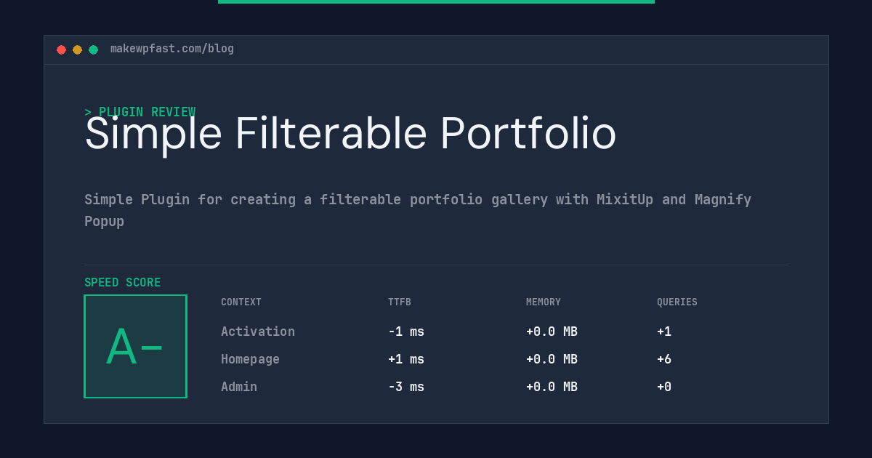Click the 'SPEED SCORE' label
Image resolution: width=872 pixels, height=458 pixels.
coord(123,283)
